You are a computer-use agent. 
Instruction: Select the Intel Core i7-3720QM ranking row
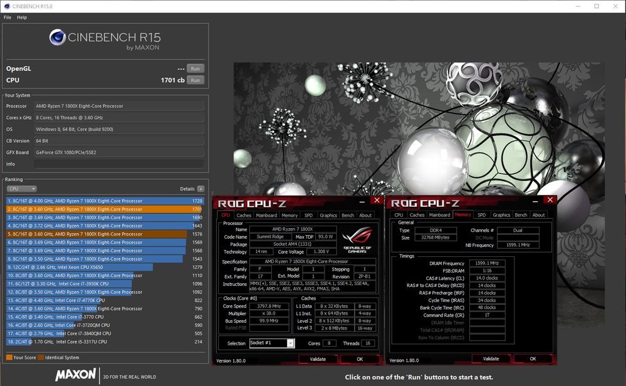tap(105, 325)
